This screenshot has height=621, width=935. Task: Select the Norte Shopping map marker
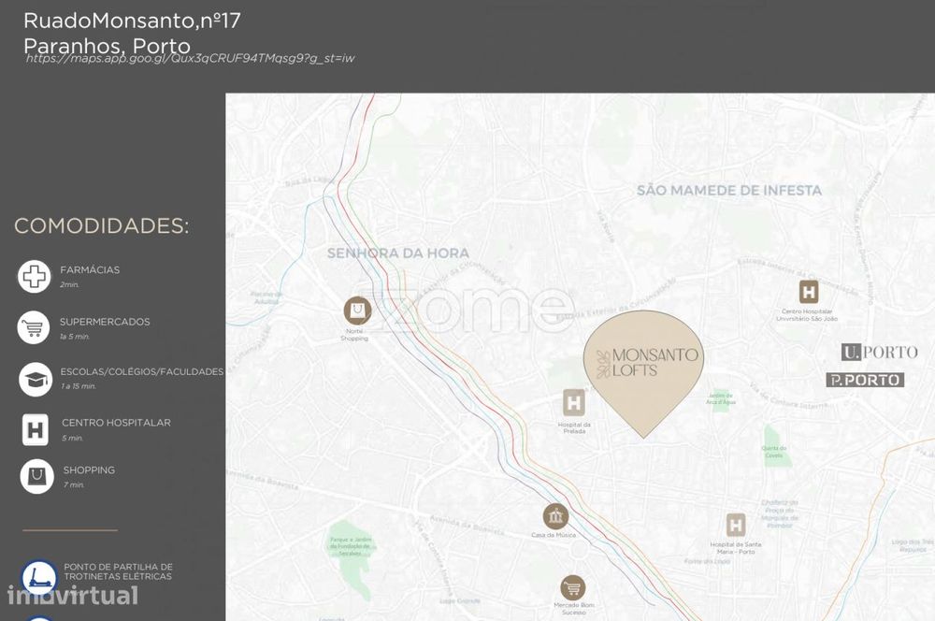coord(357,310)
